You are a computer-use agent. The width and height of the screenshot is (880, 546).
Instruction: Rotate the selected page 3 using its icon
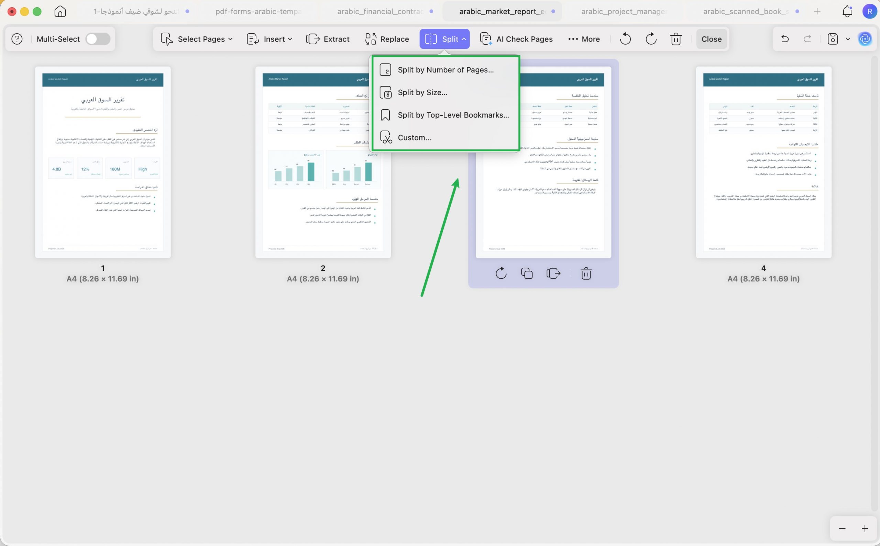501,274
